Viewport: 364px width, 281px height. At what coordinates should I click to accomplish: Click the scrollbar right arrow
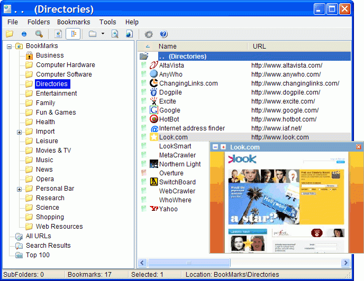(x=345, y=263)
